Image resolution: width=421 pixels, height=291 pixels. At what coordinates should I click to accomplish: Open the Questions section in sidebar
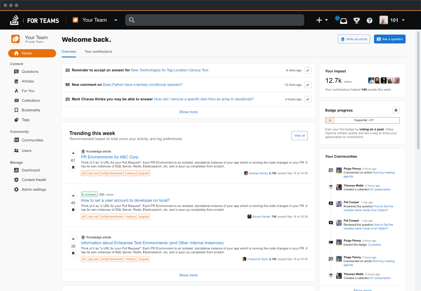[29, 71]
